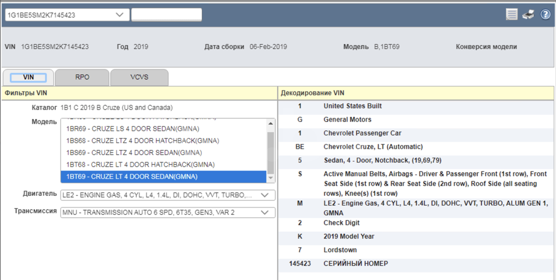The width and height of the screenshot is (556, 280).
Task: Select 1BS68 - CRUZE LTZ 4 DOOR HATCHBACK
Action: pyautogui.click(x=164, y=141)
